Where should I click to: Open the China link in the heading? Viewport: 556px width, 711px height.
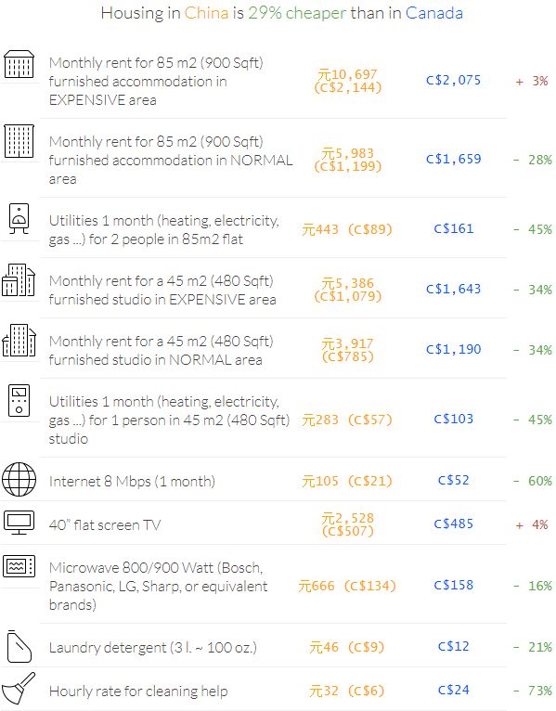tap(206, 13)
